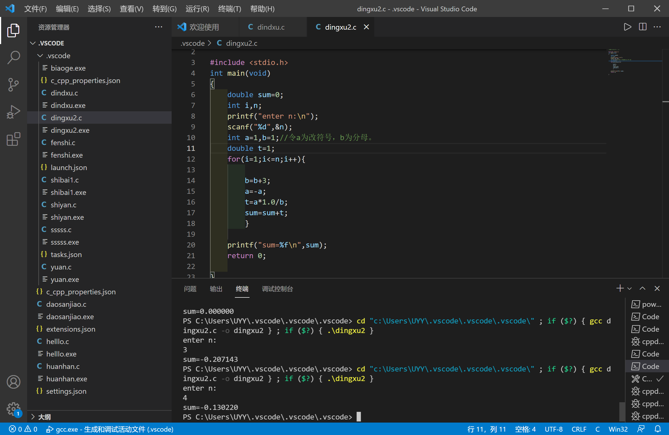Switch to the 欢迎使用 tab
Screen dimensions: 669x435
(x=205, y=27)
